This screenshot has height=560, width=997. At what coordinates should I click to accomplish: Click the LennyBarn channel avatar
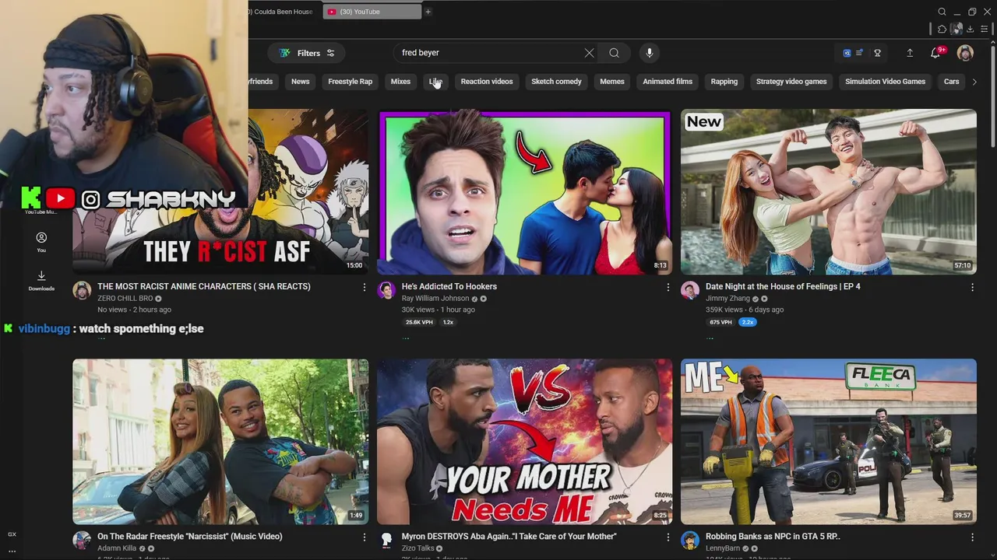pos(690,541)
